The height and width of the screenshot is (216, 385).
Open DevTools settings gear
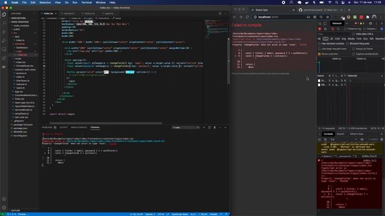[x=371, y=23]
